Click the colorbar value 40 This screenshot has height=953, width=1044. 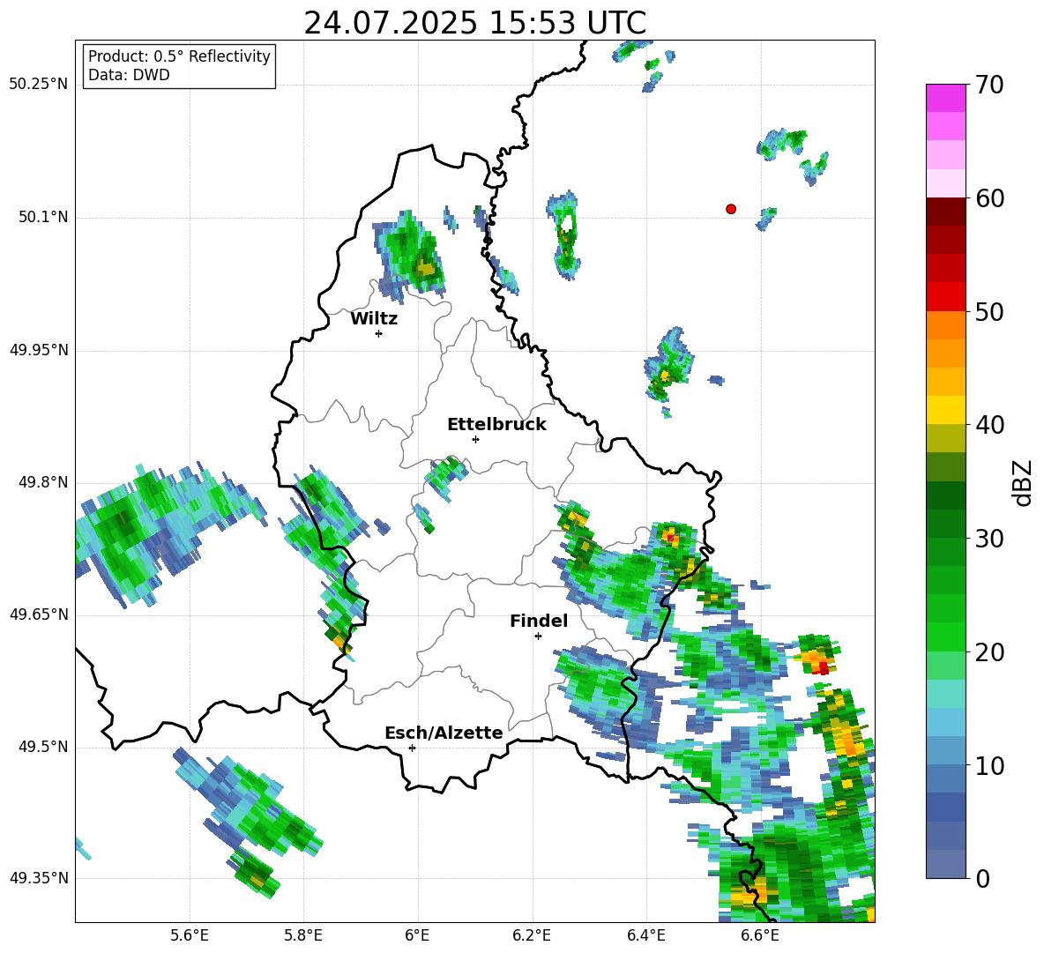989,425
